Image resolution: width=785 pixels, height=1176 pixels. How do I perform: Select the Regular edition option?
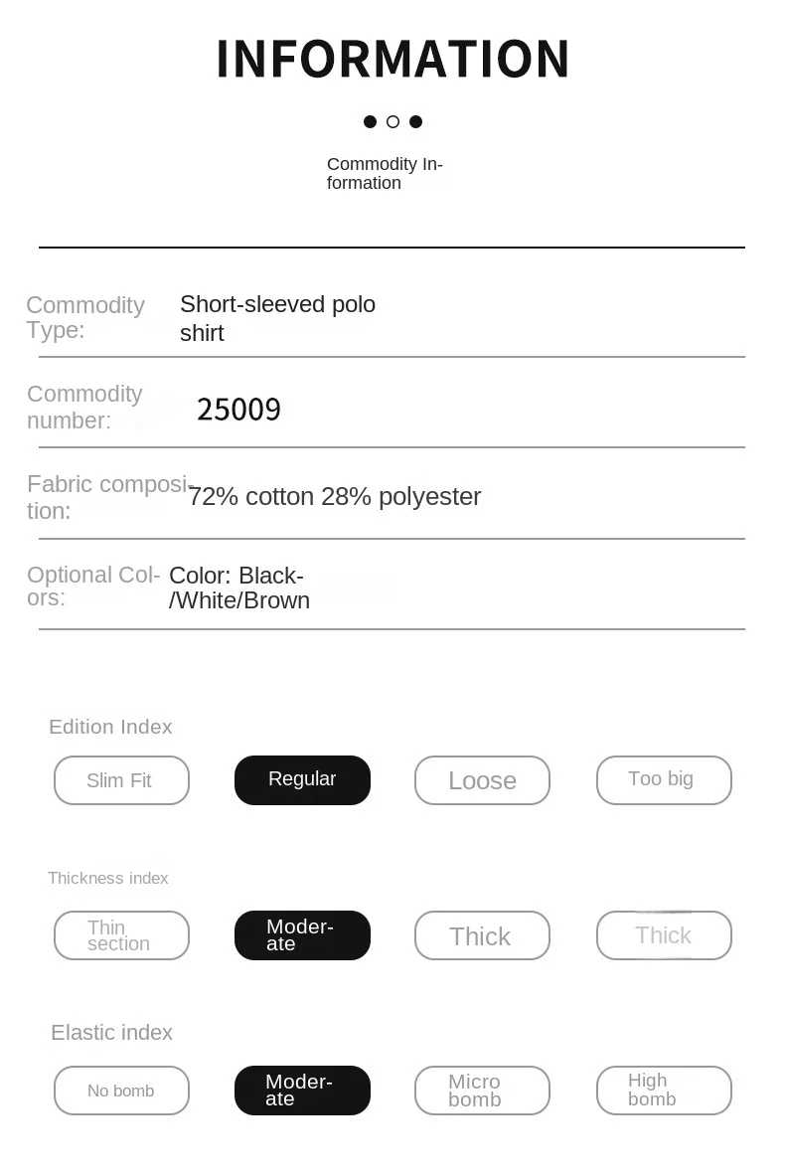coord(302,780)
